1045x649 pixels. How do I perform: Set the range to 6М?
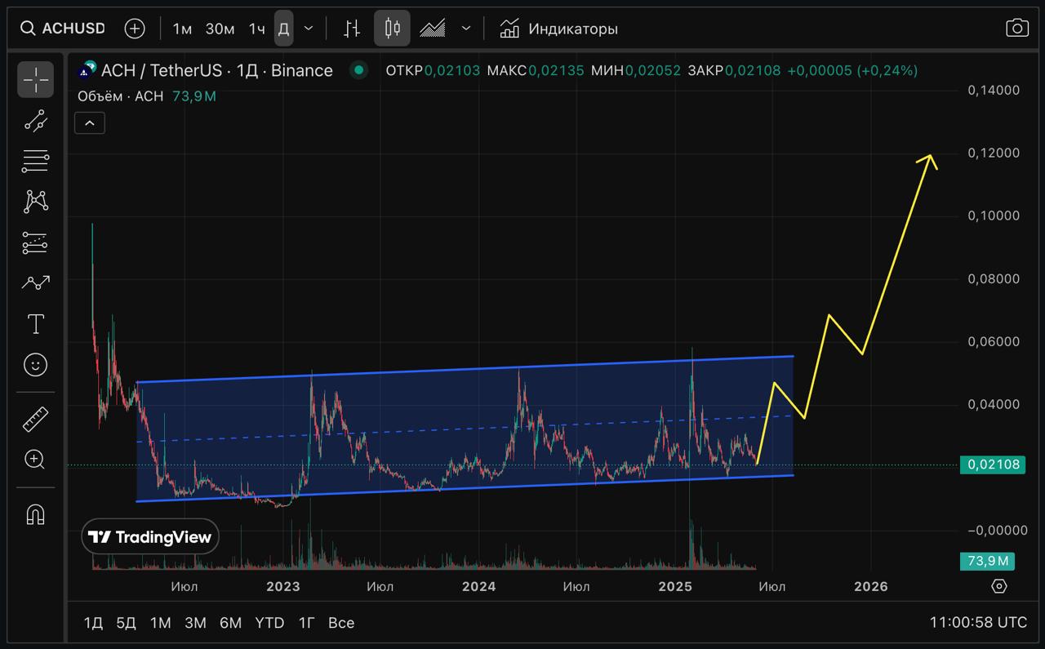point(230,623)
